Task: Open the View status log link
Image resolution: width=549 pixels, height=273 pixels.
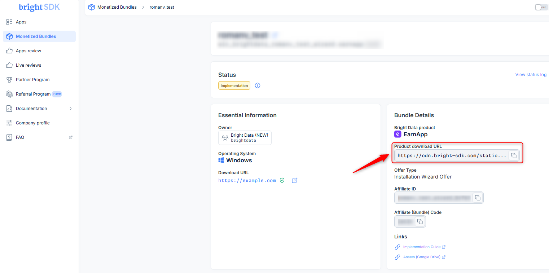Action: click(531, 75)
